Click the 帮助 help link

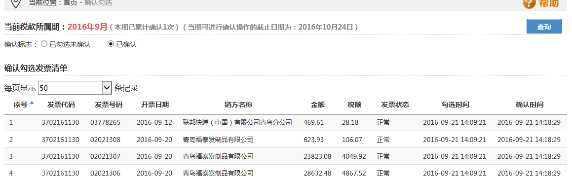[x=548, y=3]
